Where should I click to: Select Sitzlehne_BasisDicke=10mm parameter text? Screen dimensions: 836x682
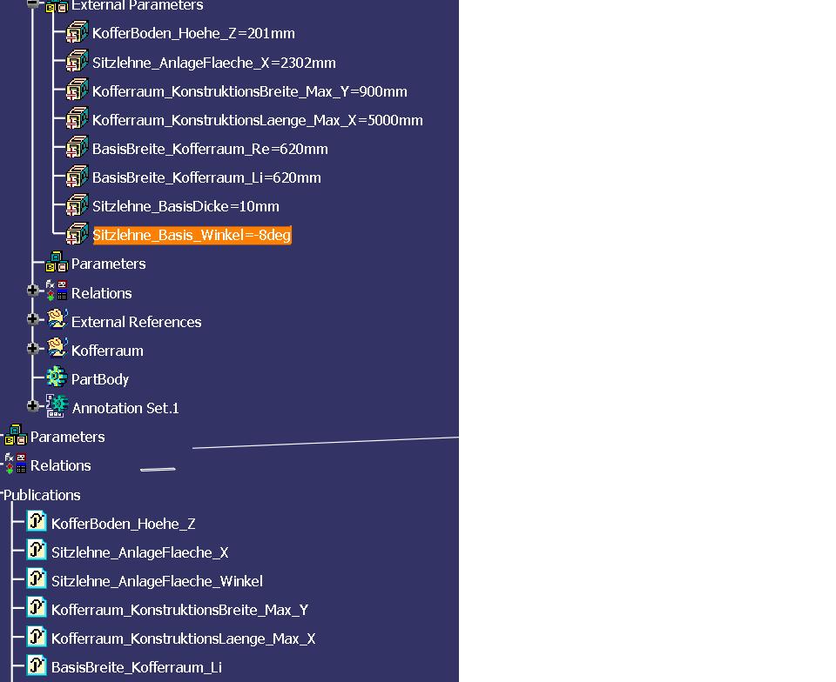click(185, 206)
